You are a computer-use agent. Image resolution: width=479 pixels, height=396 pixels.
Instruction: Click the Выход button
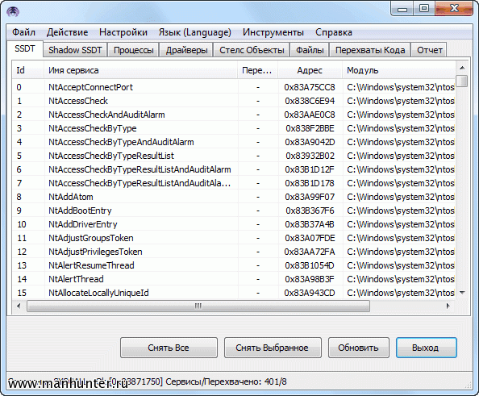coord(426,348)
